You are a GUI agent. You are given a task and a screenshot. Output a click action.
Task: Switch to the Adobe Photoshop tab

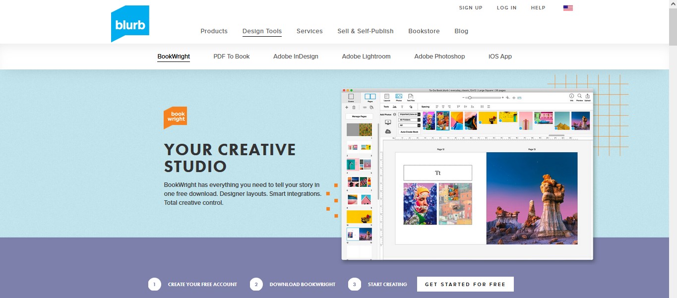[439, 57]
